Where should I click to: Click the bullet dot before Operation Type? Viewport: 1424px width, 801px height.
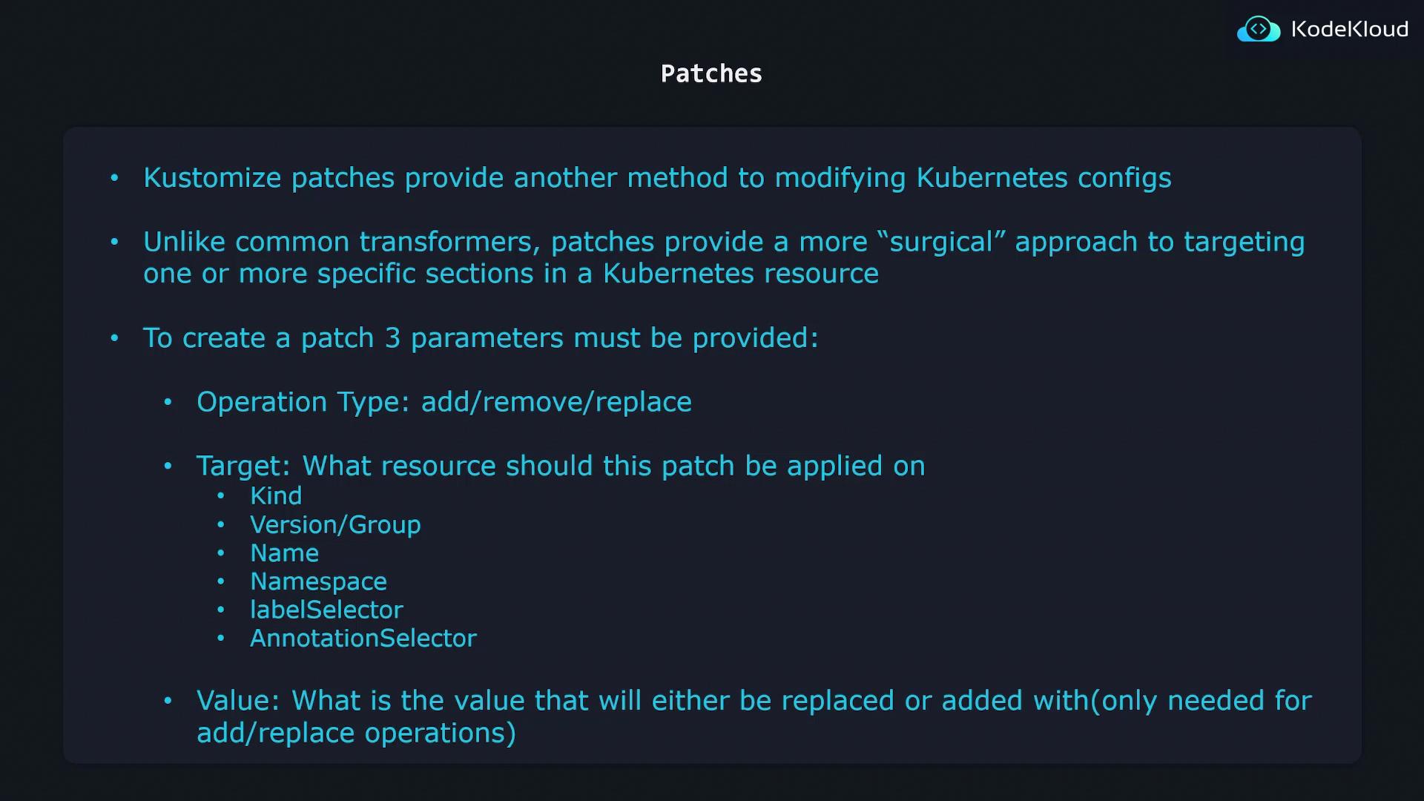click(x=168, y=403)
